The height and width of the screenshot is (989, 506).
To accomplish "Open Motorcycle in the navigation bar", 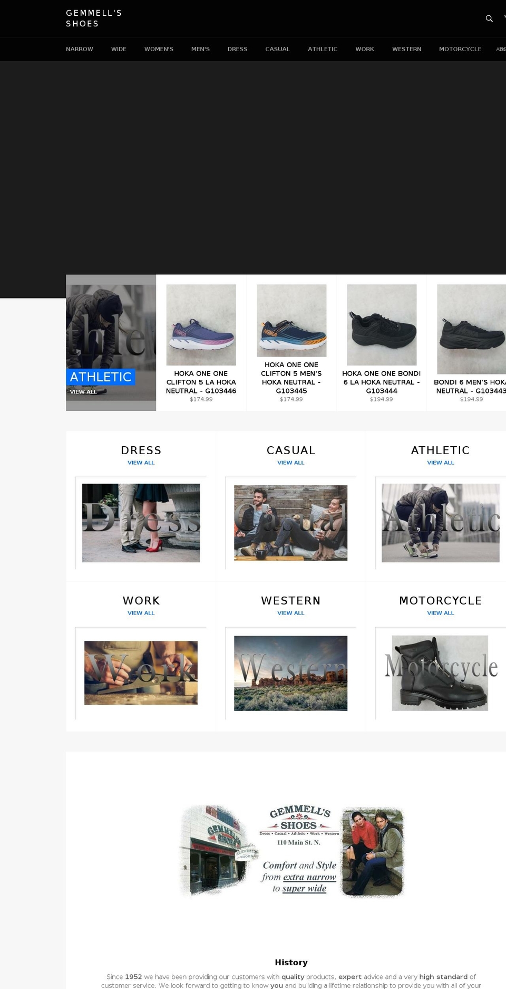I will (x=460, y=49).
